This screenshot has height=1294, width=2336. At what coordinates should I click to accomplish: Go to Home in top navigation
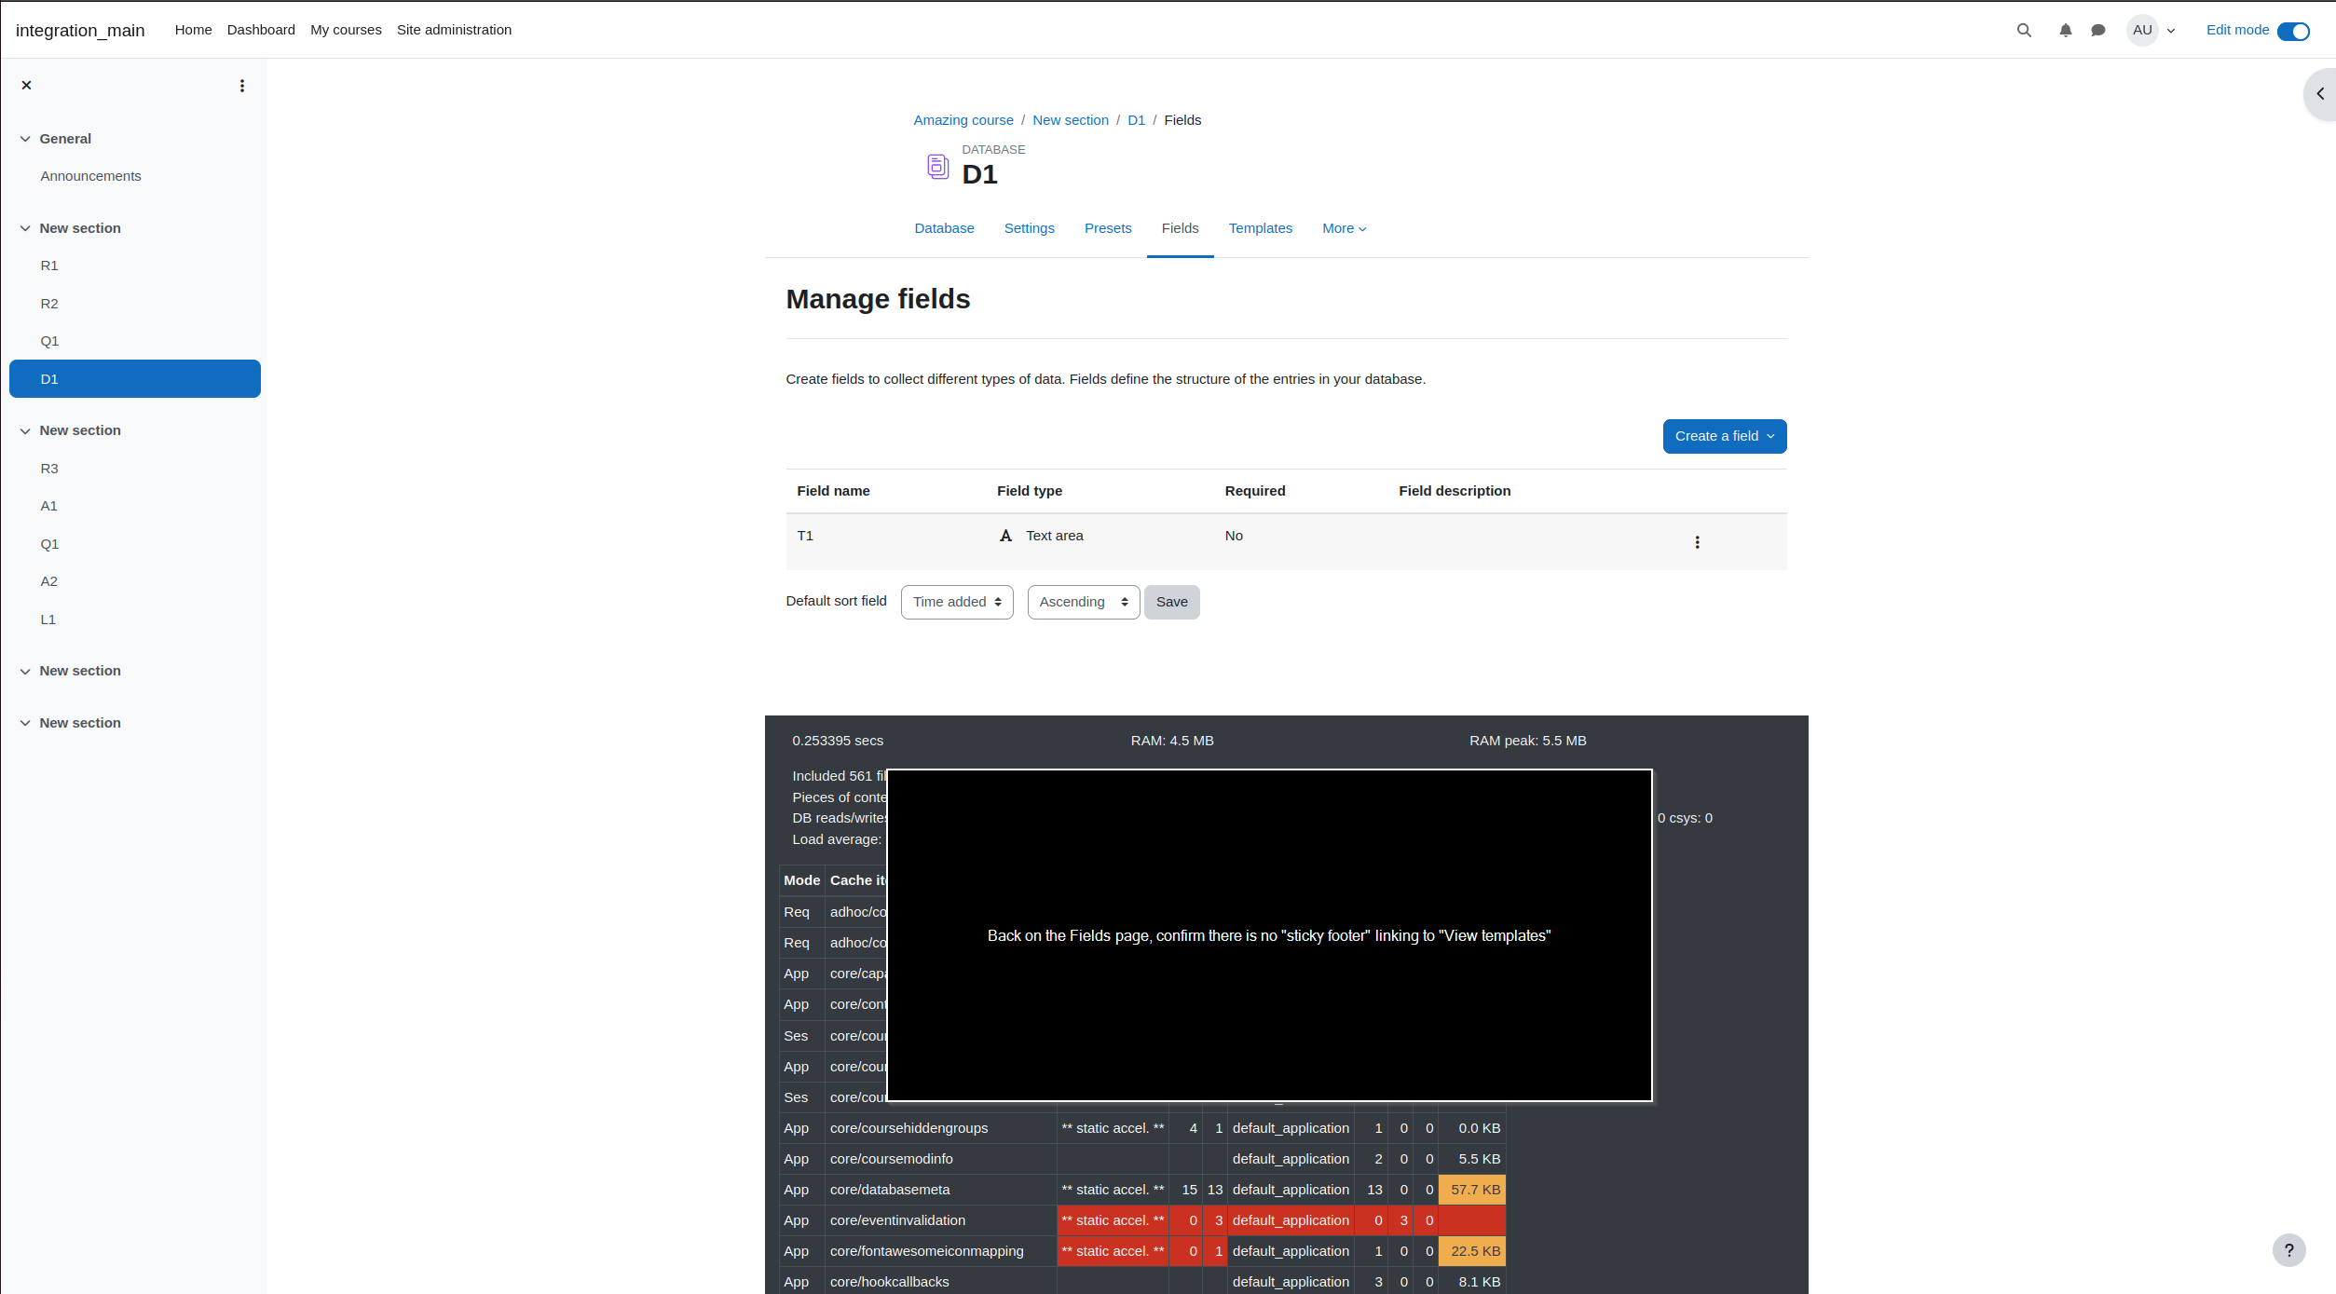[x=193, y=30]
